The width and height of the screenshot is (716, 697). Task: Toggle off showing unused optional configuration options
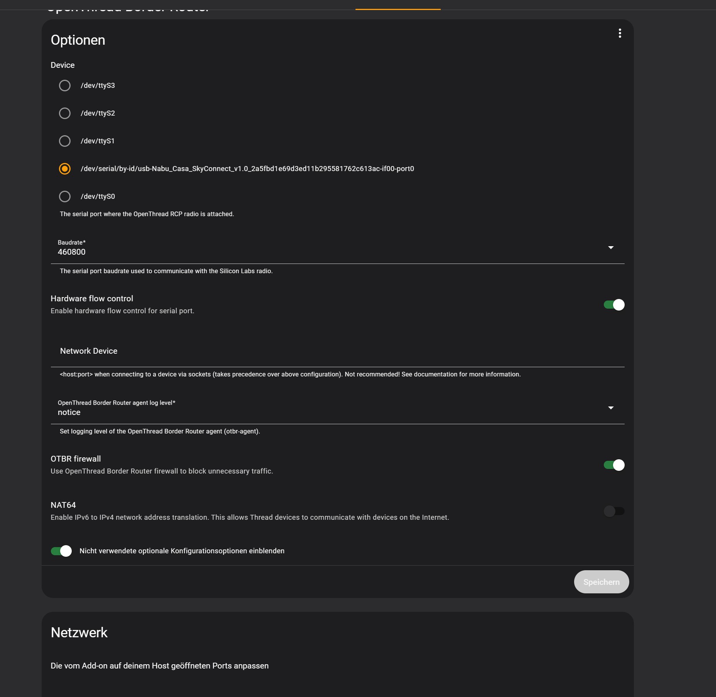coord(61,551)
